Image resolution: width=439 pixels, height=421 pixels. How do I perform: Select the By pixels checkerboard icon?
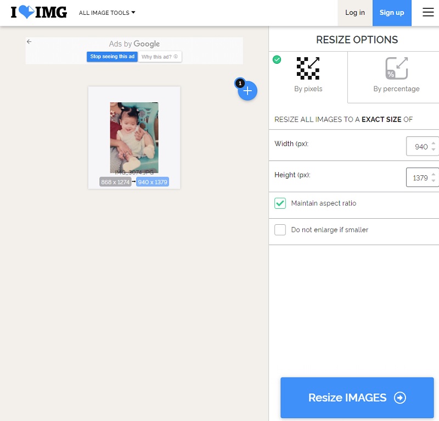click(308, 69)
